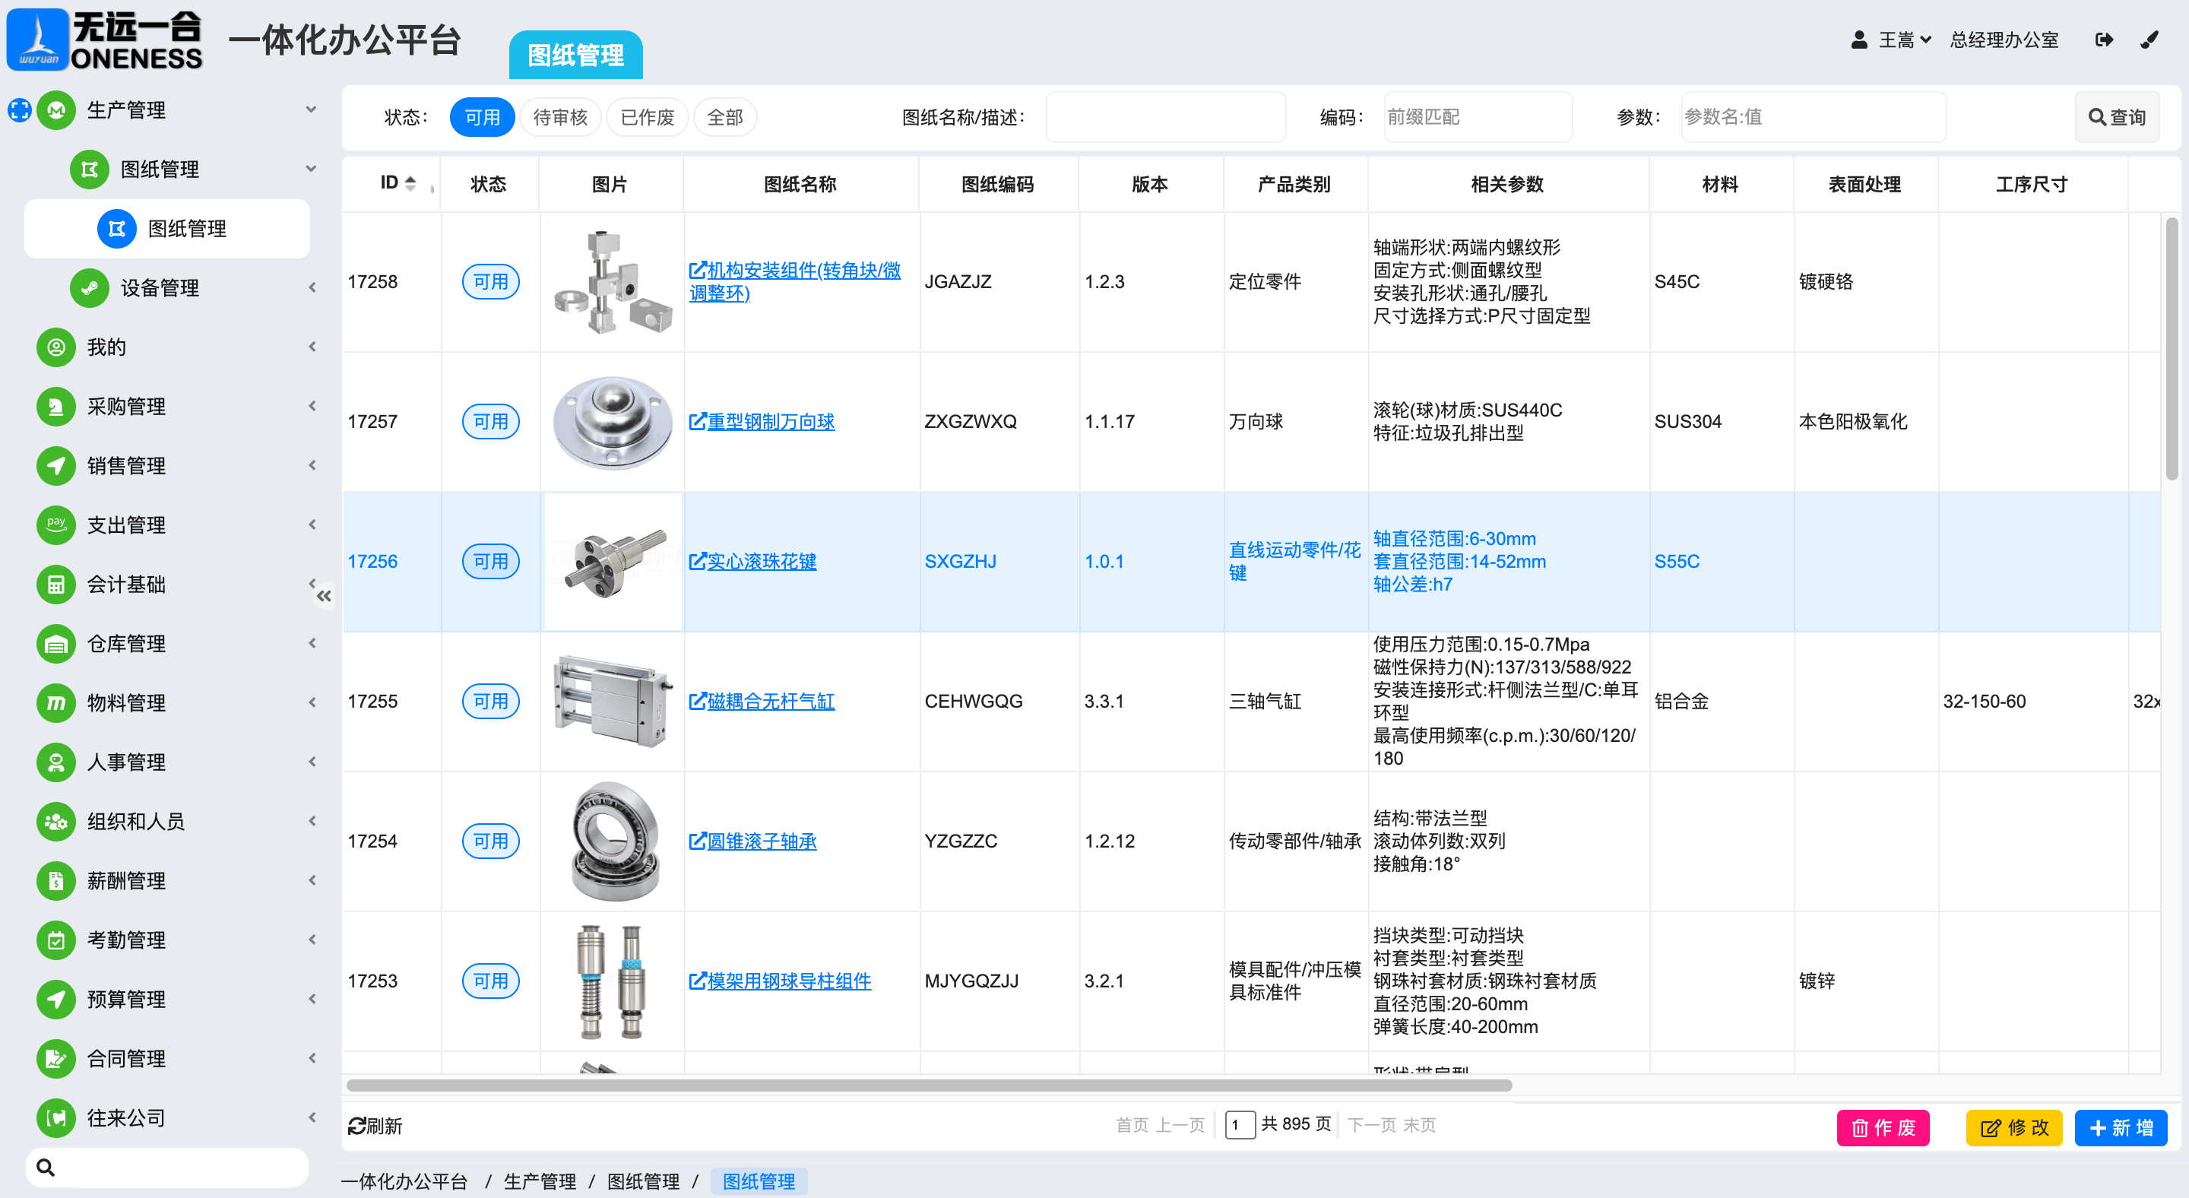
Task: Select the 已作废 status filter
Action: point(647,117)
